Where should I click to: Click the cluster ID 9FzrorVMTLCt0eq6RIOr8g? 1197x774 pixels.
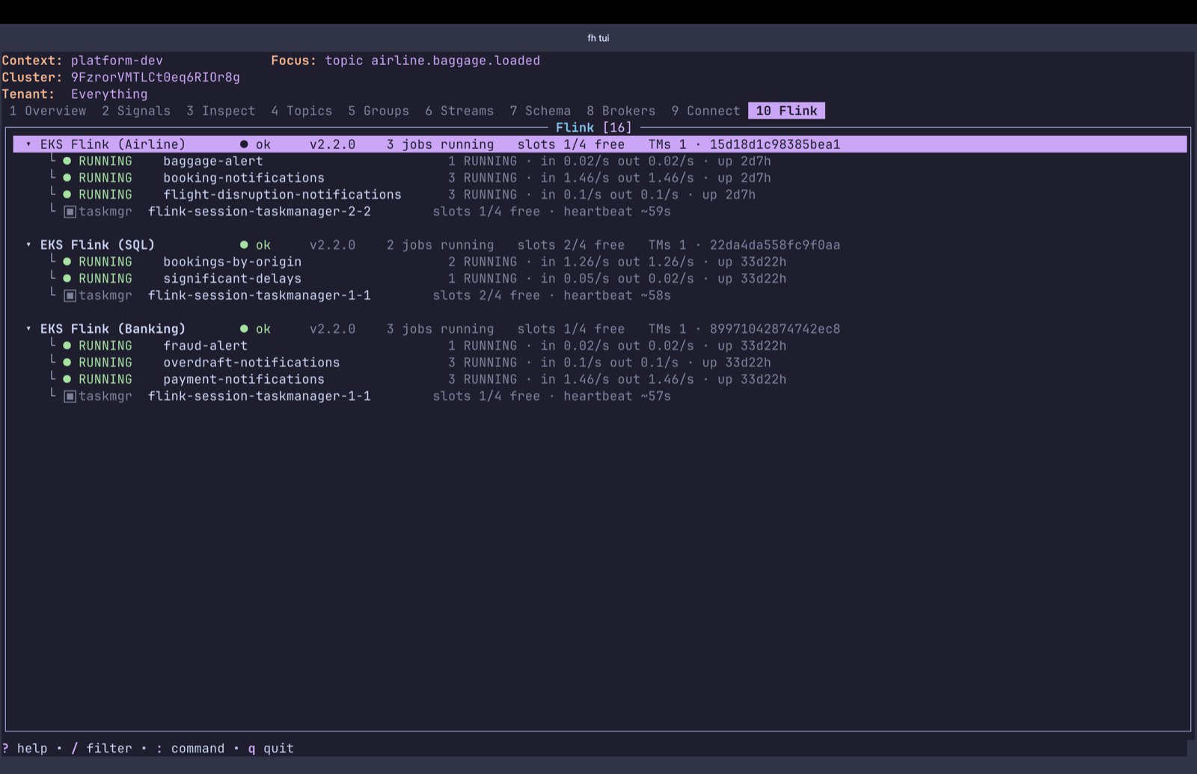point(156,78)
